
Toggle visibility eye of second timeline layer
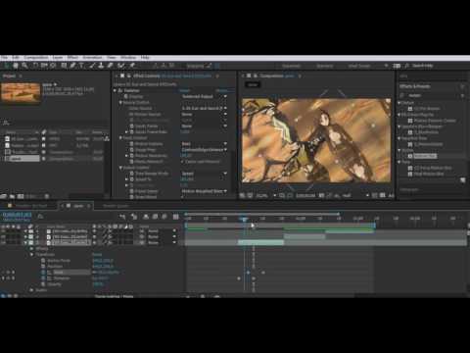point(3,237)
